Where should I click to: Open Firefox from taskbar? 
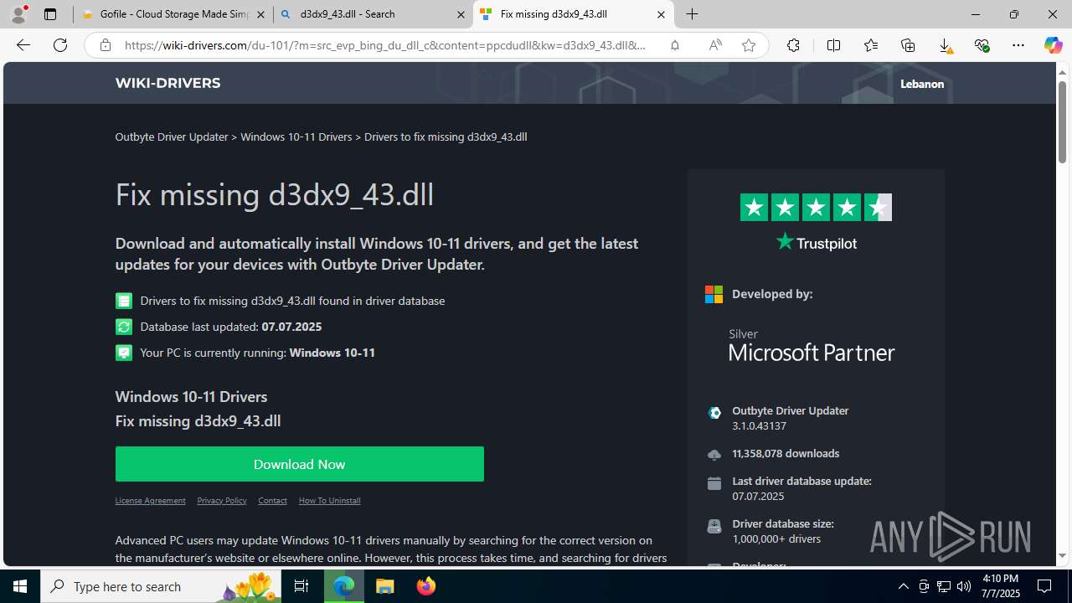[x=425, y=586]
